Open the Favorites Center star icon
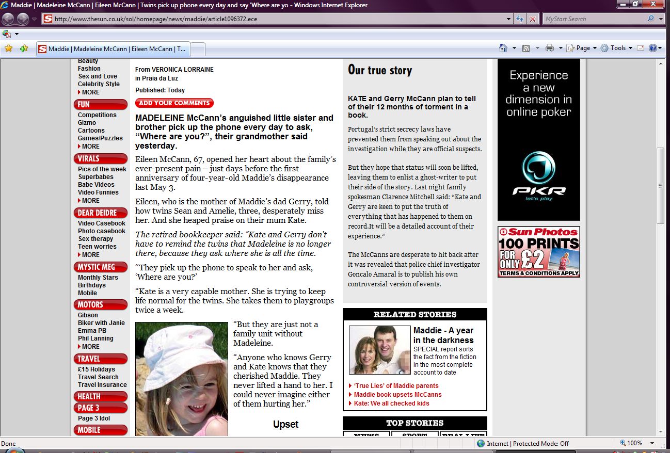Screen dimensions: 670x453 point(8,48)
